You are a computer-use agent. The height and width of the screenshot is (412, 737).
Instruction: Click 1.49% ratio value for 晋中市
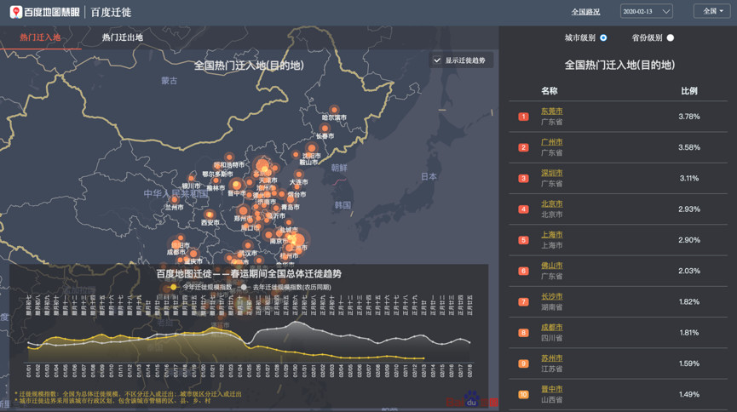689,394
